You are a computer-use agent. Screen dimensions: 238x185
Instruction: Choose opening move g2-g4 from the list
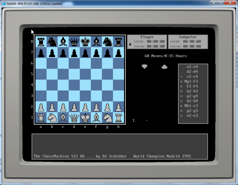192,96
